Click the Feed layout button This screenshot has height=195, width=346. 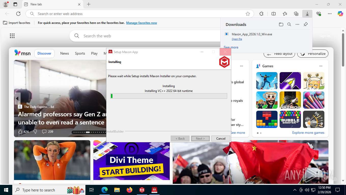pyautogui.click(x=279, y=54)
